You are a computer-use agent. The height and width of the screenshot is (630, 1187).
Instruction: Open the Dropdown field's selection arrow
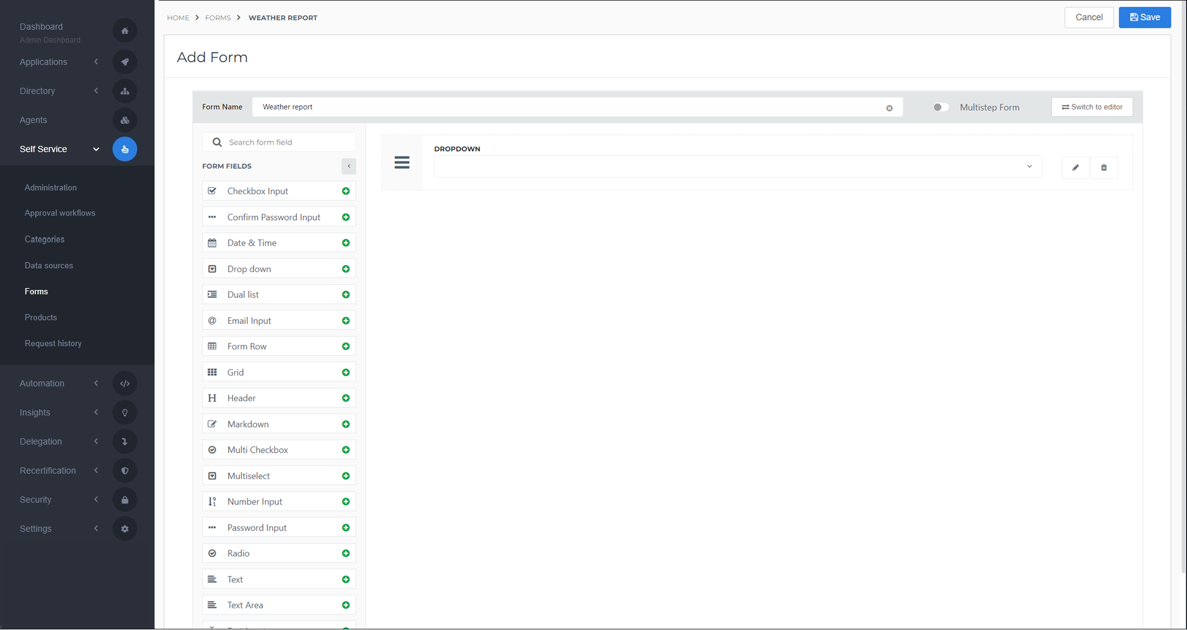click(x=1029, y=166)
